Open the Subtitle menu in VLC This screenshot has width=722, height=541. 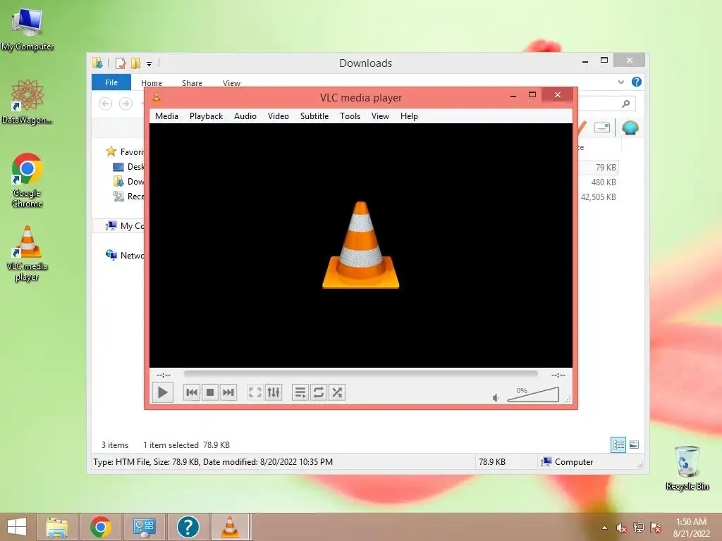click(314, 116)
